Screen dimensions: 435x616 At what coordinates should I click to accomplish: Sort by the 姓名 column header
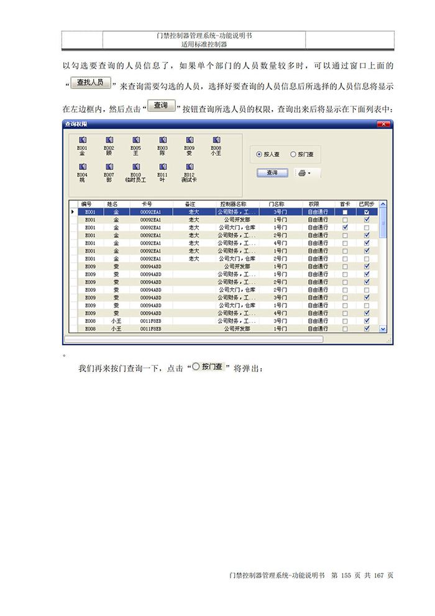(112, 204)
